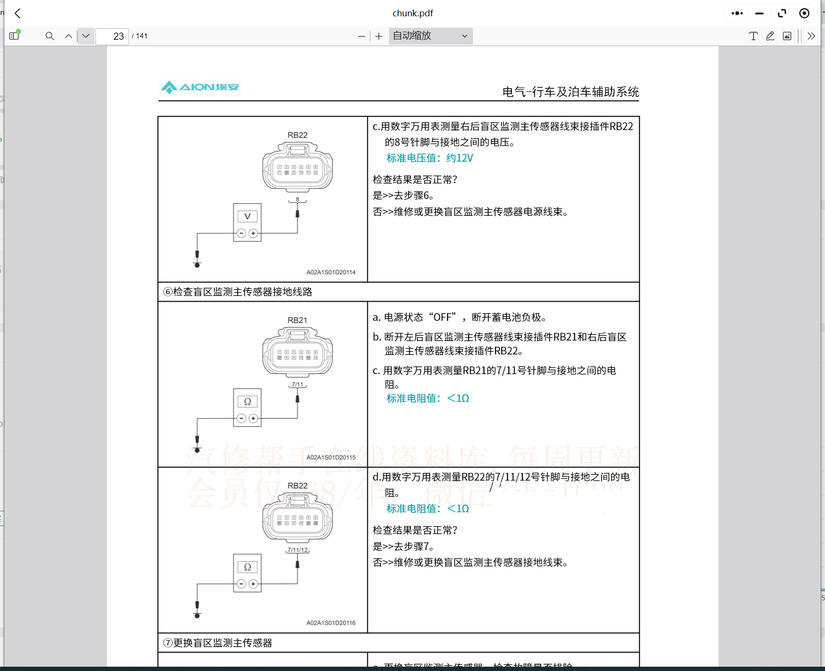Select the pen drawing annotation tool
This screenshot has width=825, height=671.
[770, 36]
